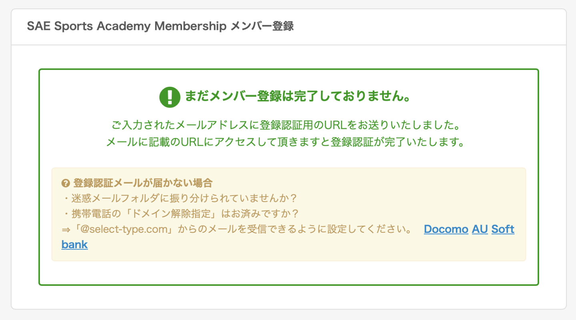Click the question mark help icon
The width and height of the screenshot is (576, 320).
66,184
